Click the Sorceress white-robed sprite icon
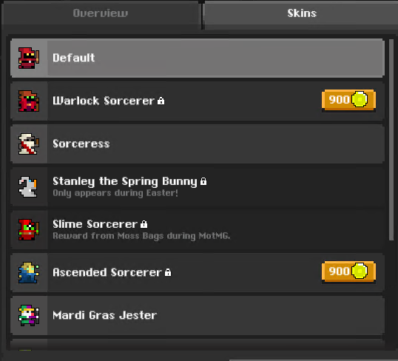Viewport: 398px width, 361px height. pos(29,144)
